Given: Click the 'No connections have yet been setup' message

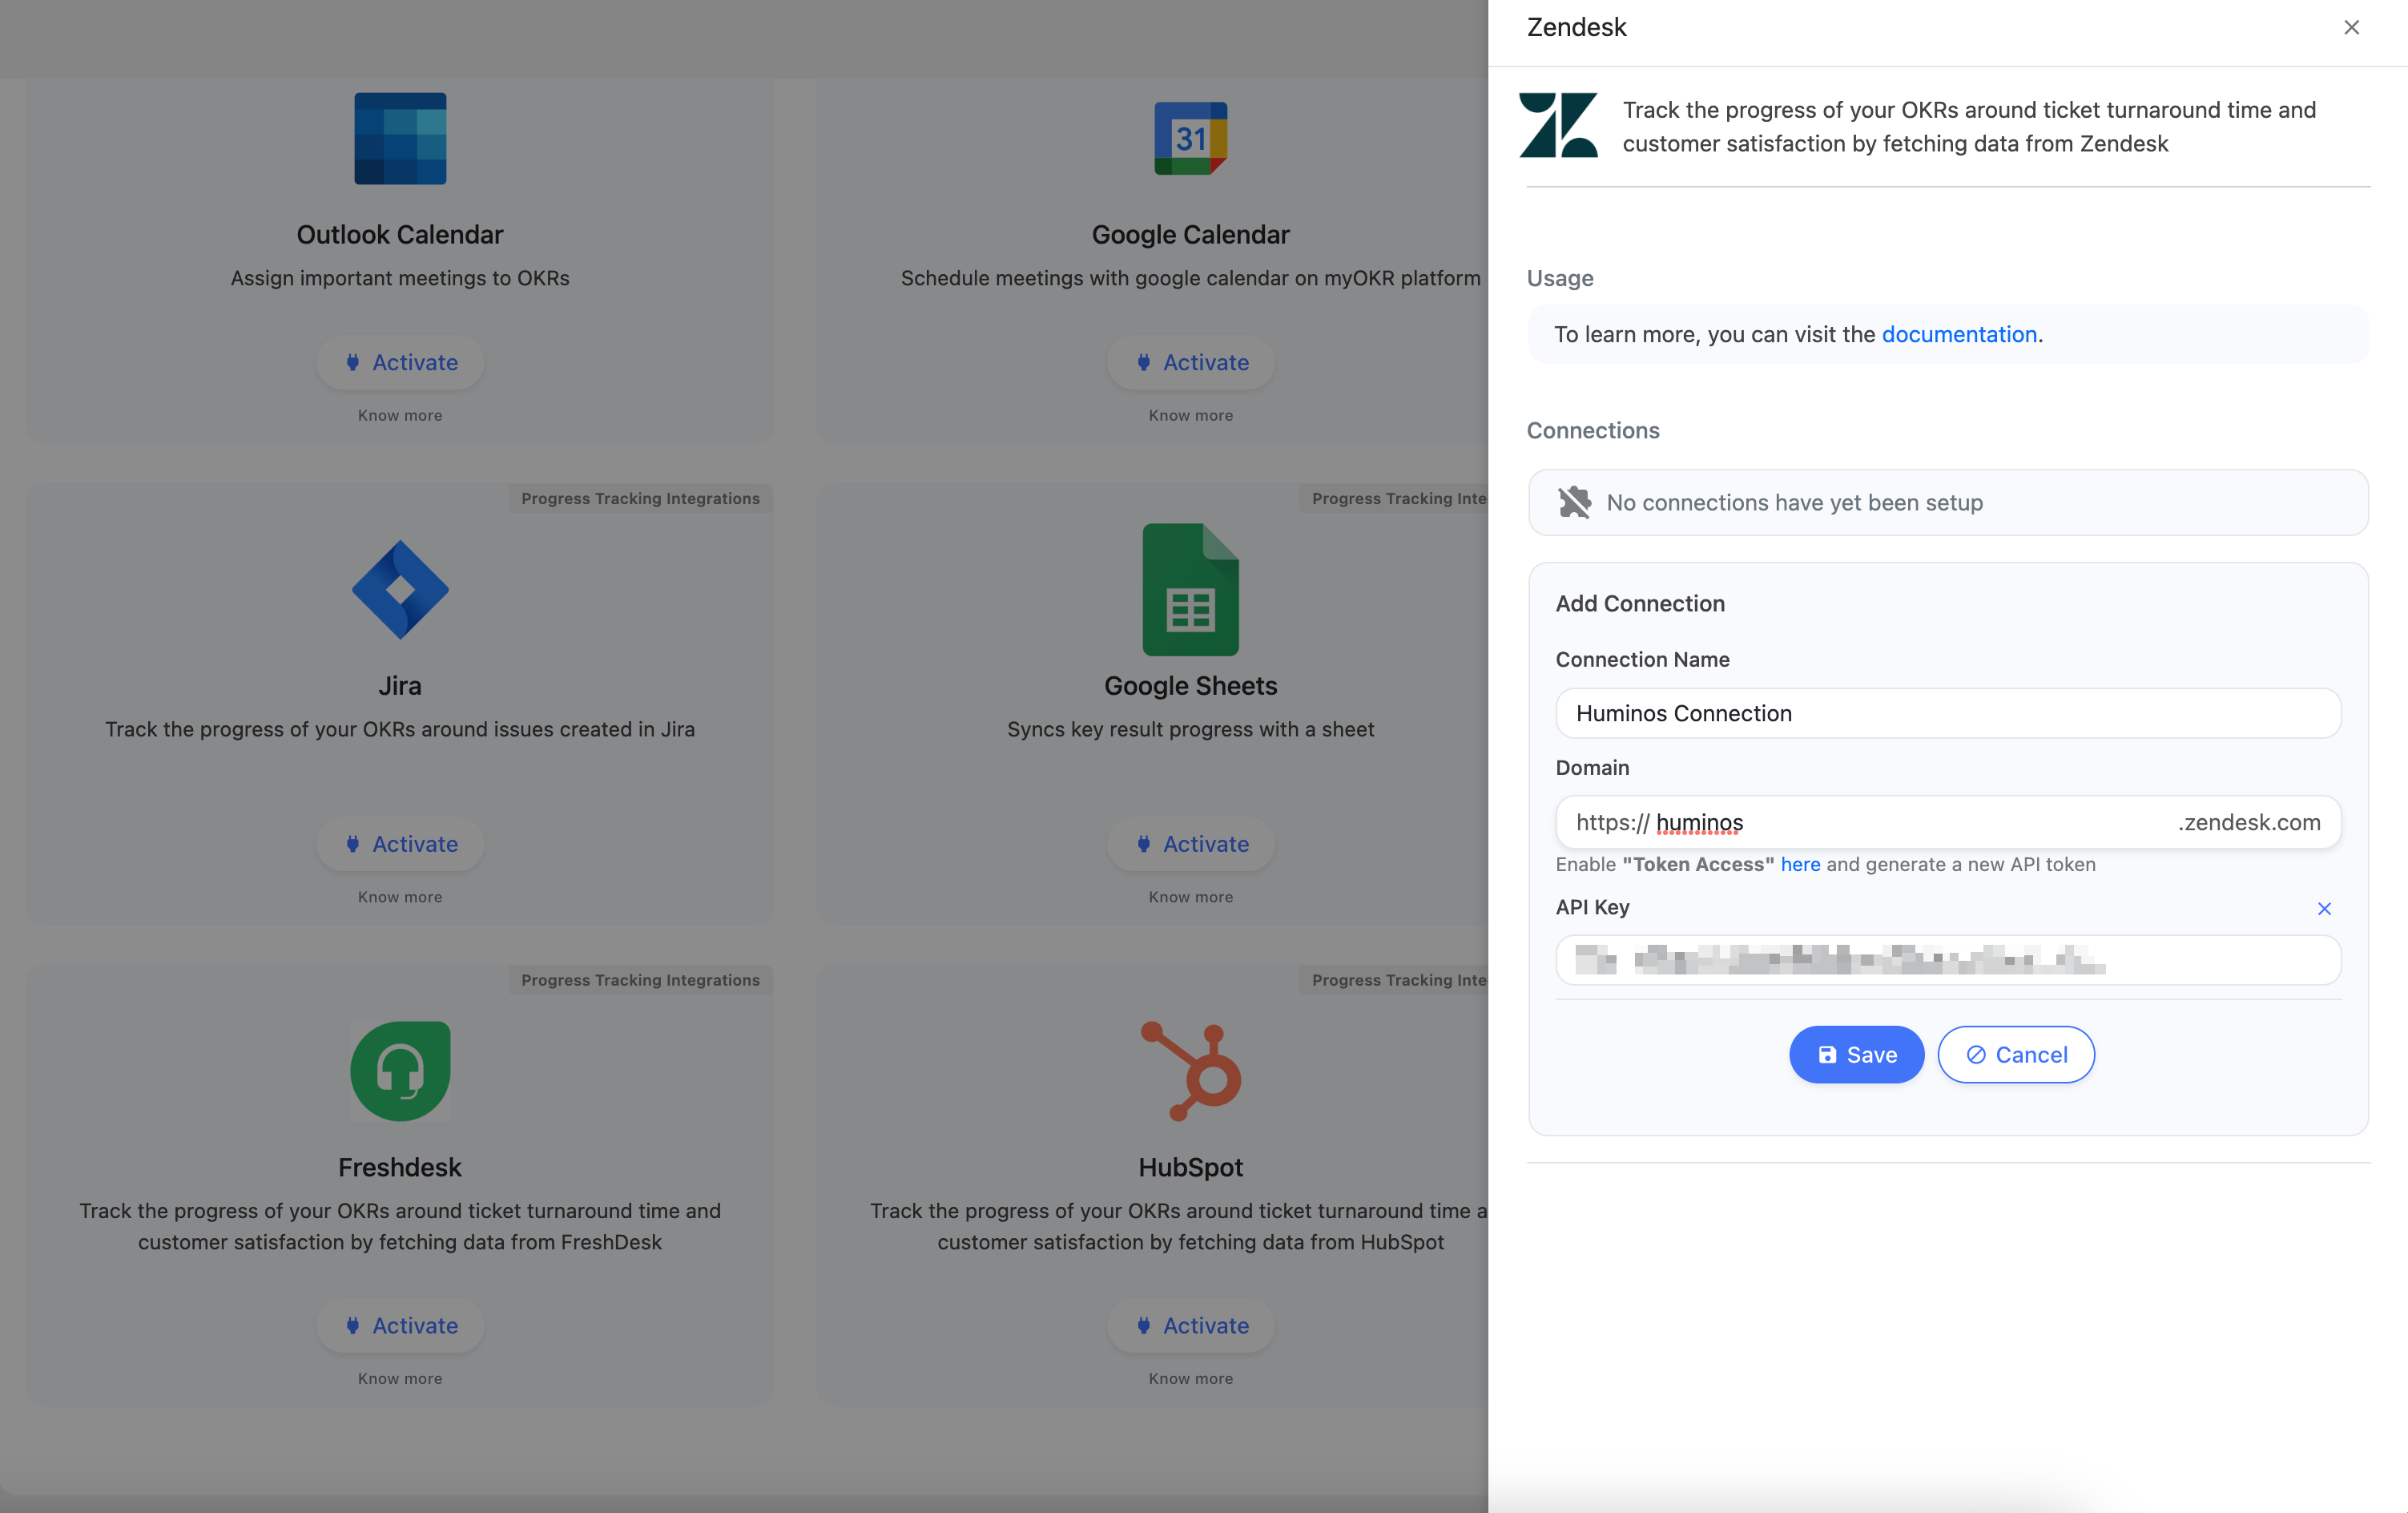Looking at the screenshot, I should point(1794,502).
